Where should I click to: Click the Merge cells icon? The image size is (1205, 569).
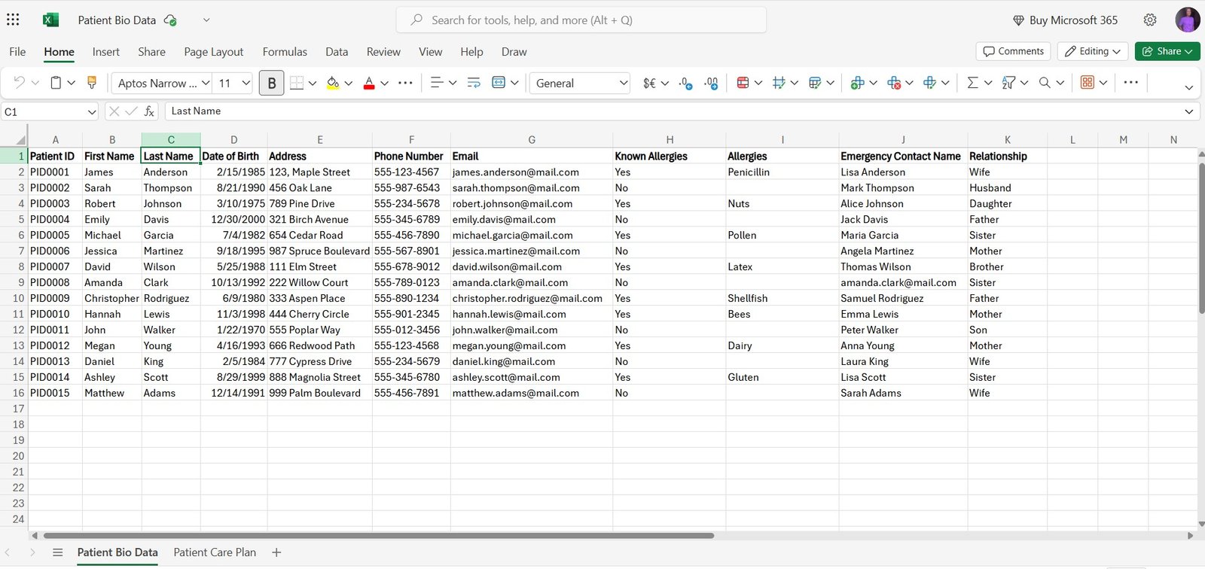pyautogui.click(x=499, y=83)
